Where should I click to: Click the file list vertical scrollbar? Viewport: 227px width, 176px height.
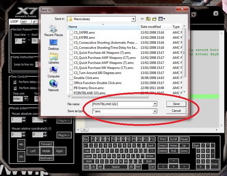pyautogui.click(x=184, y=53)
